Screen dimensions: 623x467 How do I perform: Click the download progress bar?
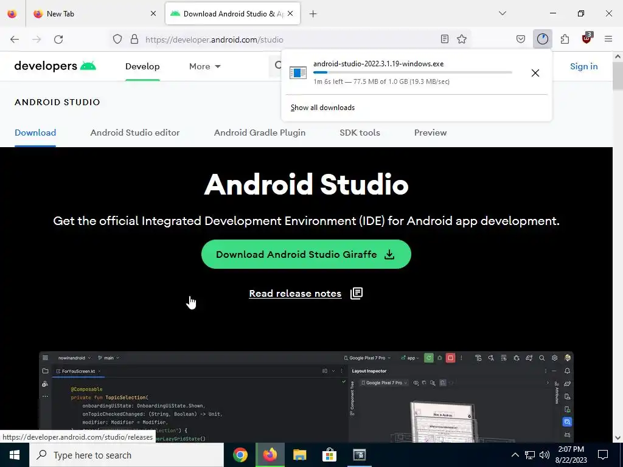[412, 72]
